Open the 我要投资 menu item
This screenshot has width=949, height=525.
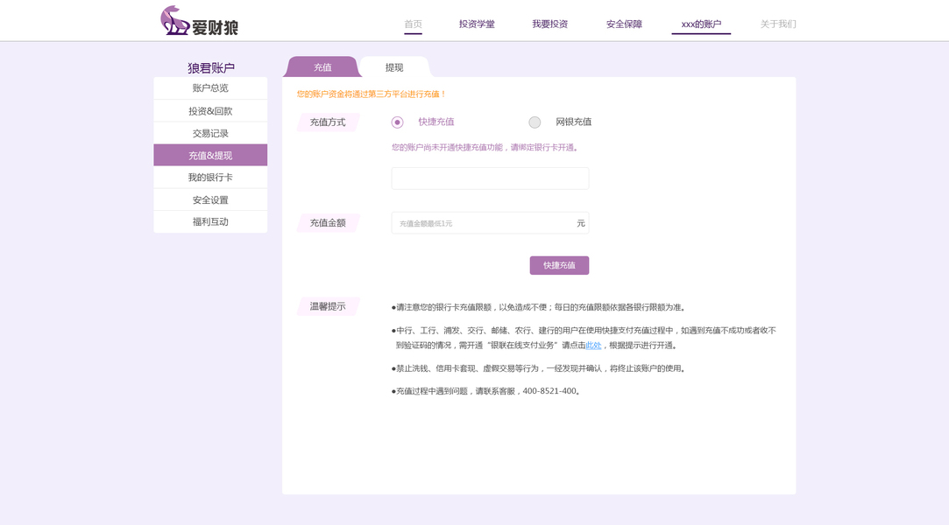click(x=549, y=24)
